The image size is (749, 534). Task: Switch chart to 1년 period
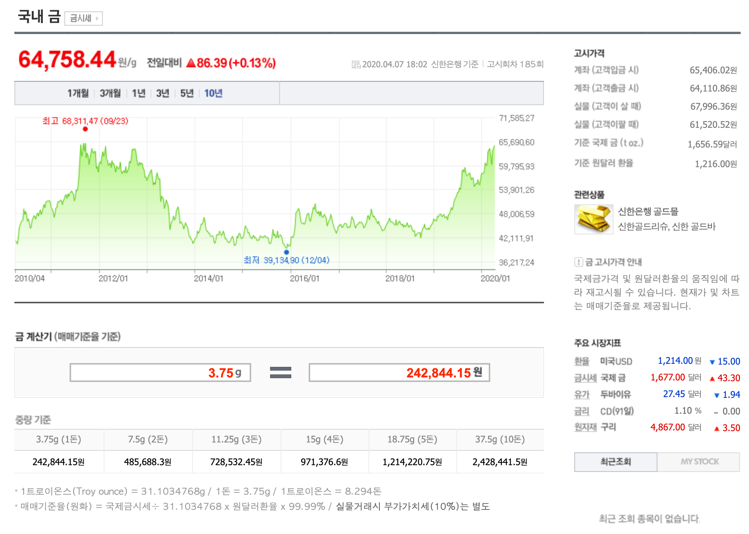138,93
